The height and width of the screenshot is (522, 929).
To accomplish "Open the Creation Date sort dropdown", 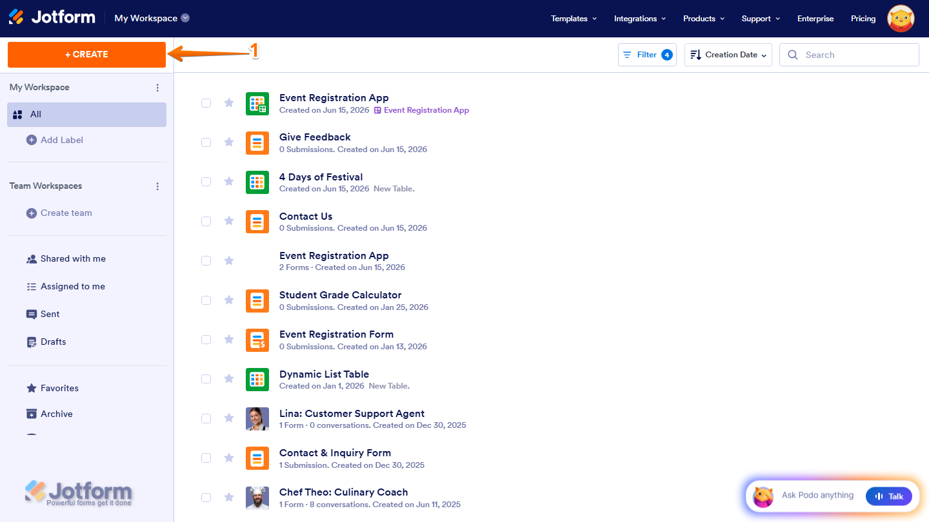I will 728,55.
